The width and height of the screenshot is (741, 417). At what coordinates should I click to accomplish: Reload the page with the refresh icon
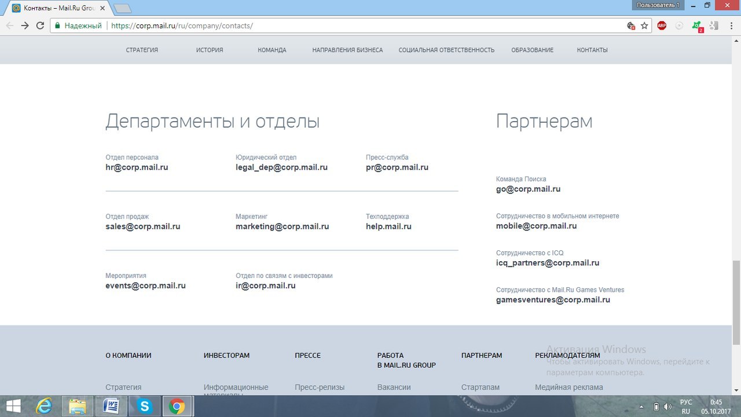pyautogui.click(x=40, y=25)
